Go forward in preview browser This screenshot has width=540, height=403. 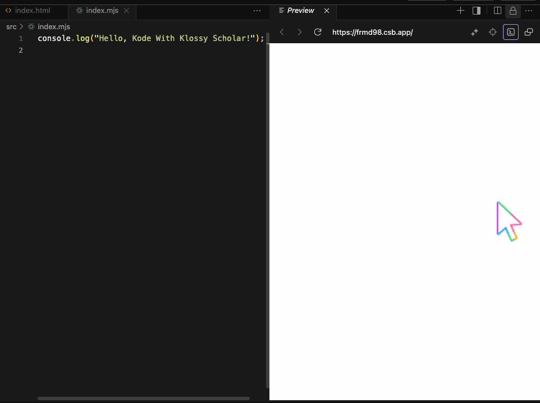(299, 32)
